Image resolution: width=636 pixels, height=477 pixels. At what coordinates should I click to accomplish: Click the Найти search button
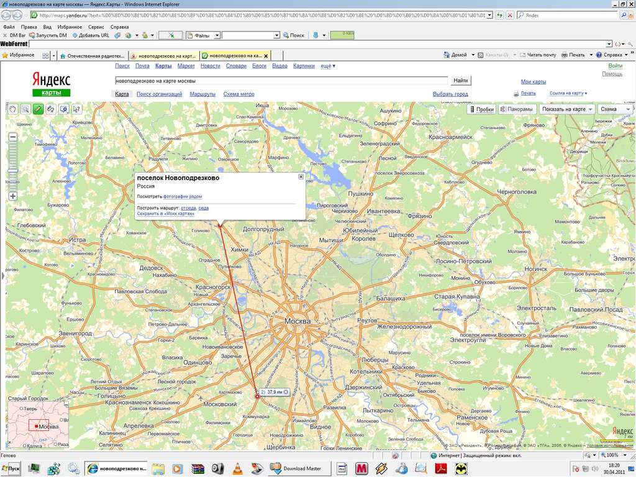(x=461, y=81)
